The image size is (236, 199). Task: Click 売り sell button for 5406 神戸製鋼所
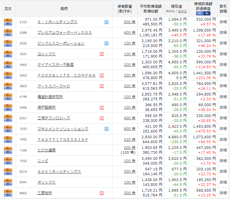pos(8,109)
